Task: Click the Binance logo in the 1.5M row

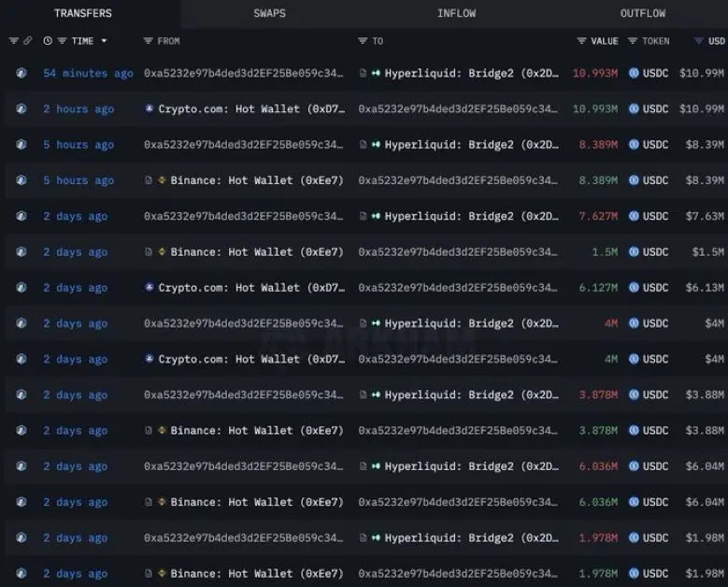Action: pos(162,251)
